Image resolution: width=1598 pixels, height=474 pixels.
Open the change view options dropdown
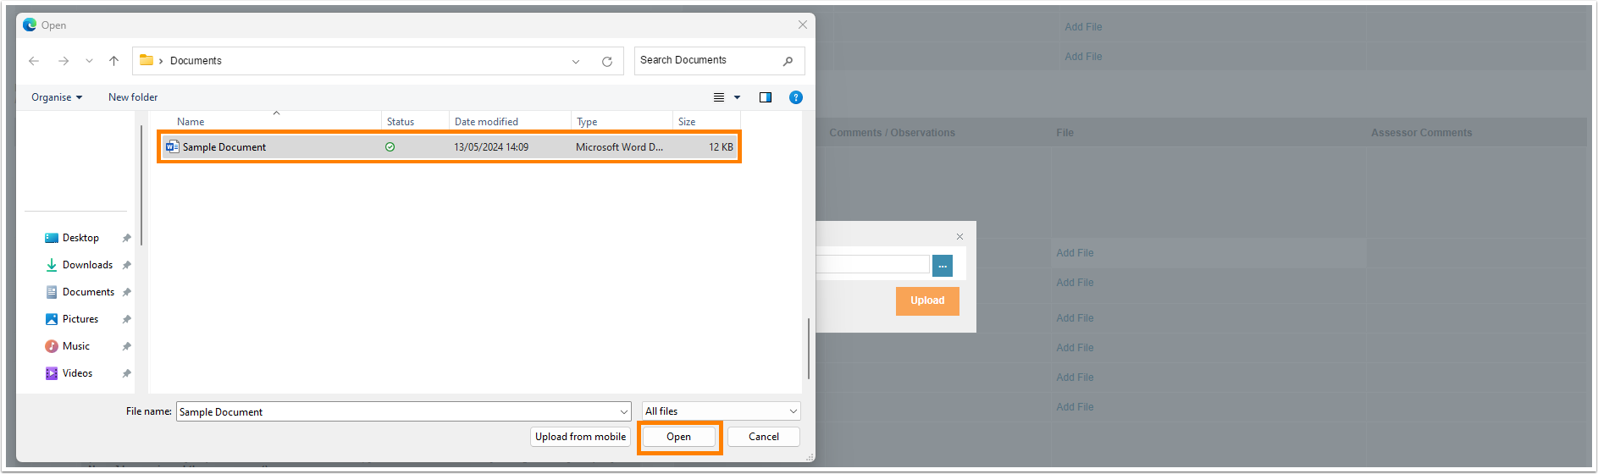click(x=737, y=97)
